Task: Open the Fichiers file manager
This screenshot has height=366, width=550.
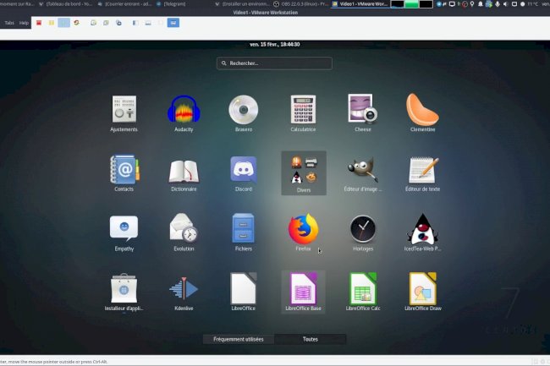Action: coord(244,233)
